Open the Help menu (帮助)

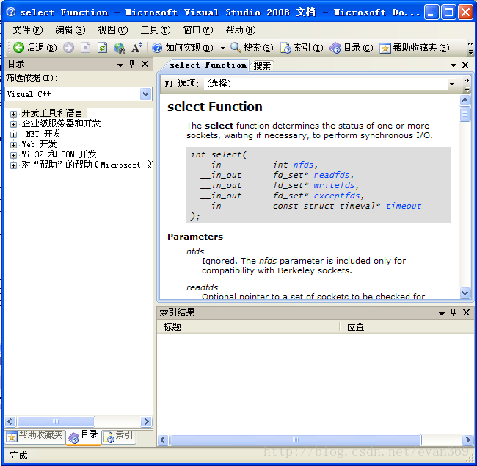tap(241, 30)
